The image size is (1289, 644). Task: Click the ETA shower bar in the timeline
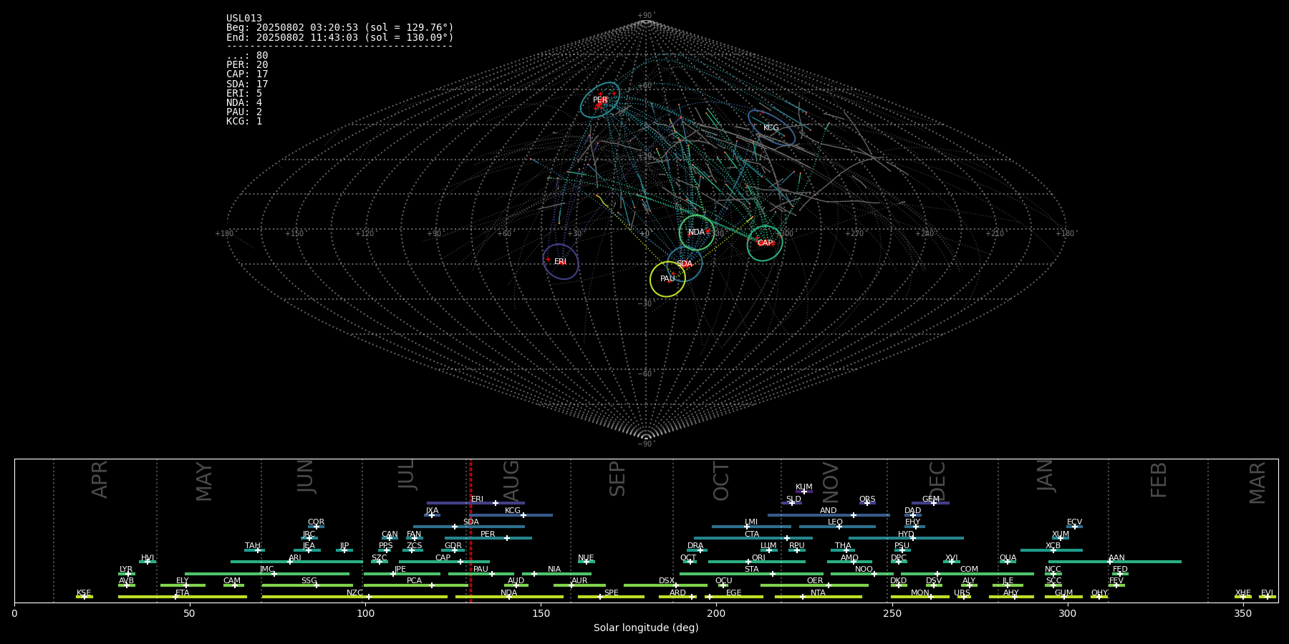click(x=183, y=597)
